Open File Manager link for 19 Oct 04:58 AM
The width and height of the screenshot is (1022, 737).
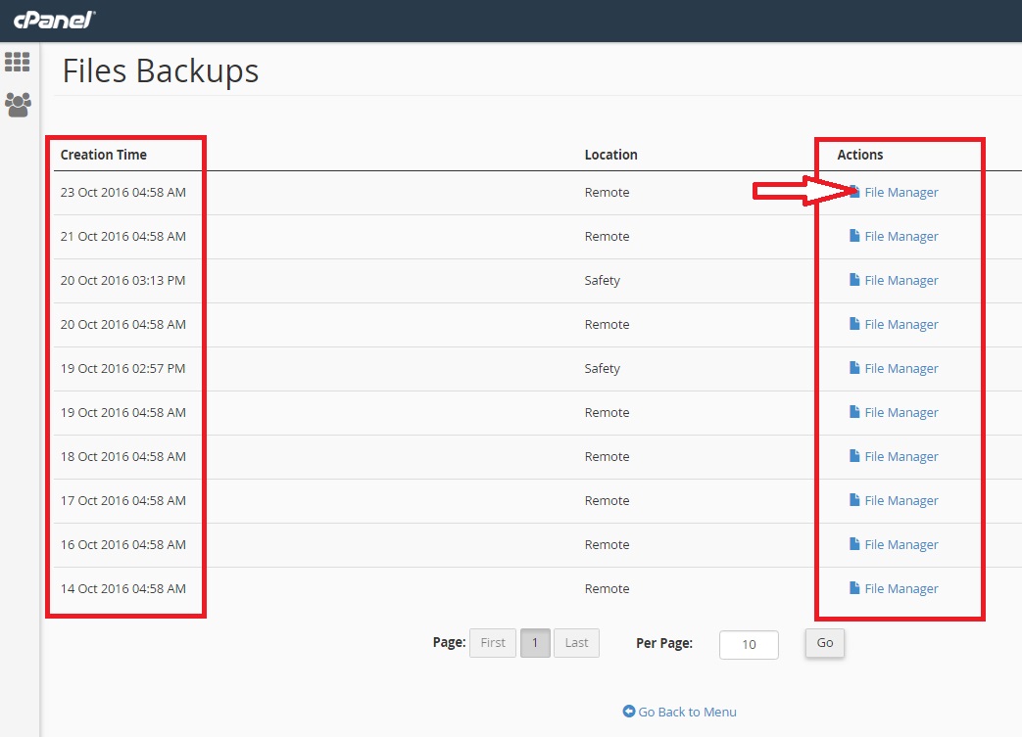coord(901,413)
